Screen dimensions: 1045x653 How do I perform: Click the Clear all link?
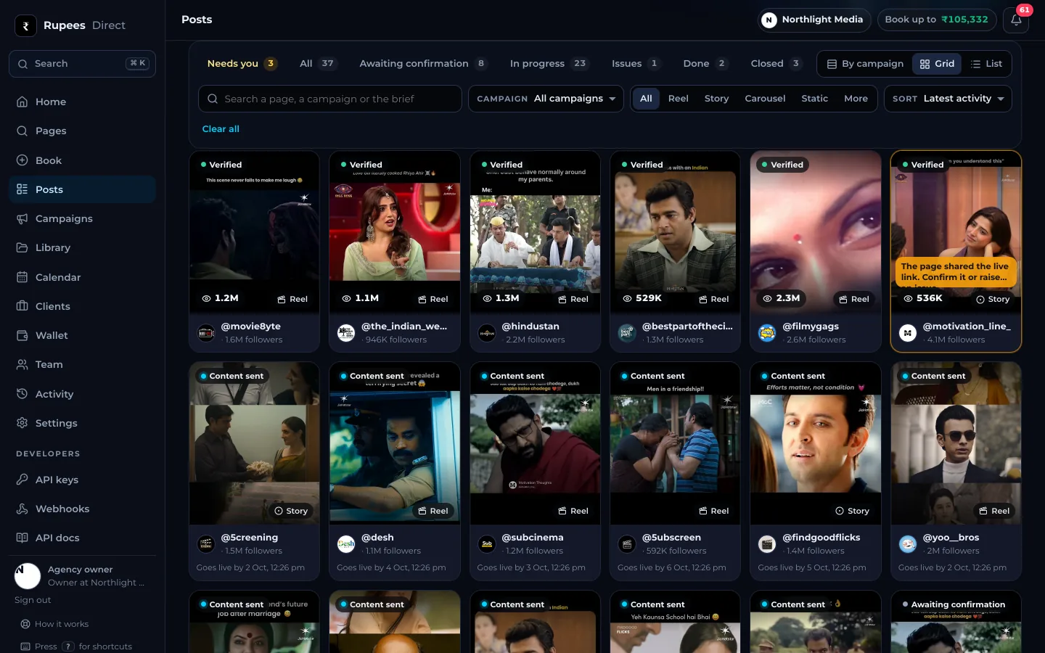click(221, 129)
